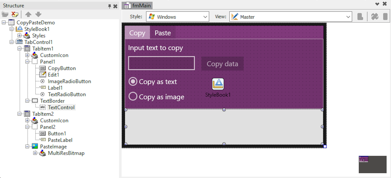Click the Button1 icon in tree
The height and width of the screenshot is (178, 391).
pyautogui.click(x=43, y=134)
